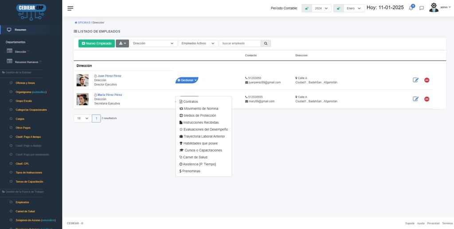Open the messages chat icon

pyautogui.click(x=422, y=8)
